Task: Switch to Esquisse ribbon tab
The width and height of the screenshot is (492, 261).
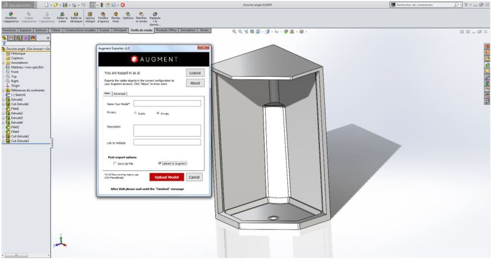Action: (26, 30)
